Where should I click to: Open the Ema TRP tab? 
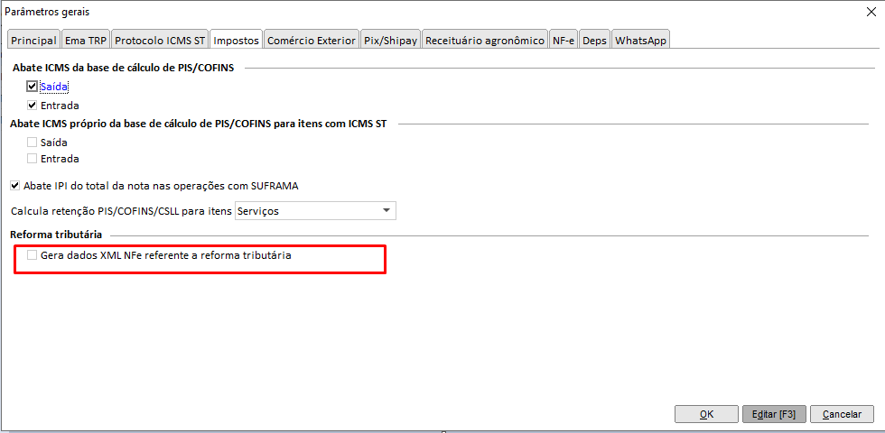point(86,41)
